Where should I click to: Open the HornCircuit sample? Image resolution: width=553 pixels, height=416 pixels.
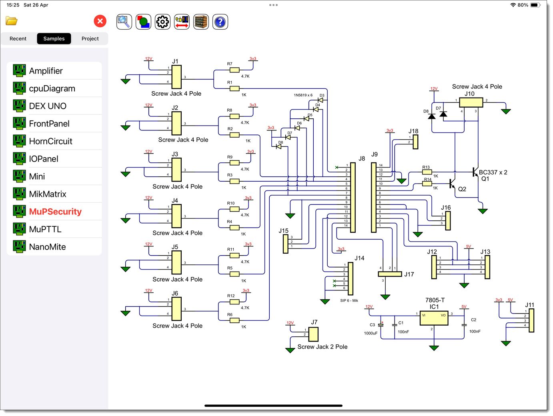click(x=54, y=141)
